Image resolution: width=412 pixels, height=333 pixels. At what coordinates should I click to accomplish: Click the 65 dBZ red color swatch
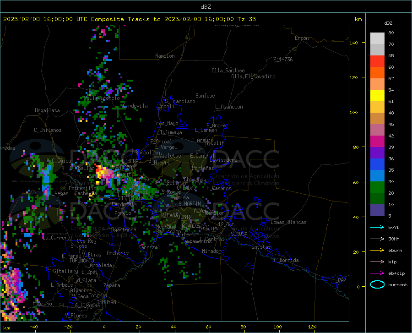coord(377,61)
